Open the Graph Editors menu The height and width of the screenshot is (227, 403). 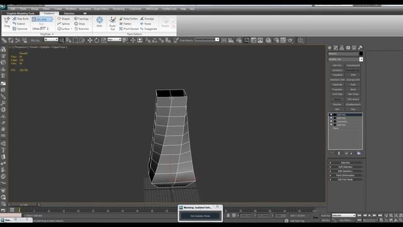(x=101, y=9)
